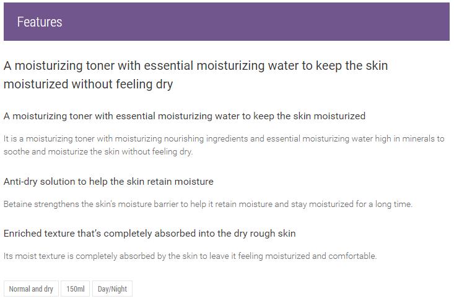The height and width of the screenshot is (304, 454).
Task: Click the word "Betaine" in the description
Action: click(19, 204)
